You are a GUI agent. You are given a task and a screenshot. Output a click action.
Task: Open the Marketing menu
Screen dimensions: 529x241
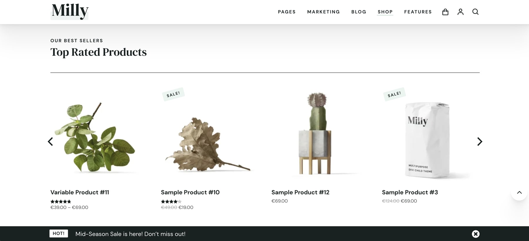[x=324, y=12]
